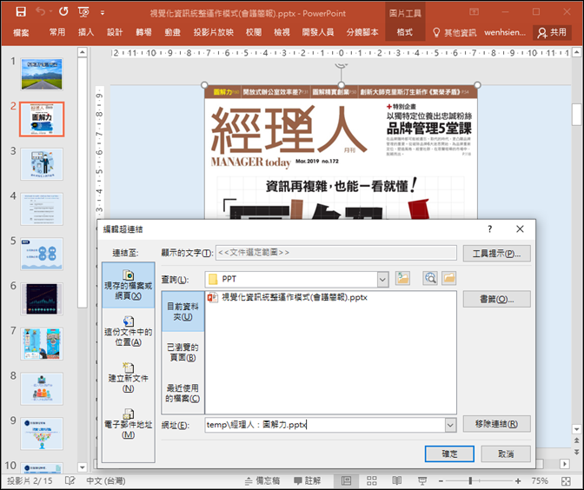Click the spell check icon in status bar

pos(70,480)
